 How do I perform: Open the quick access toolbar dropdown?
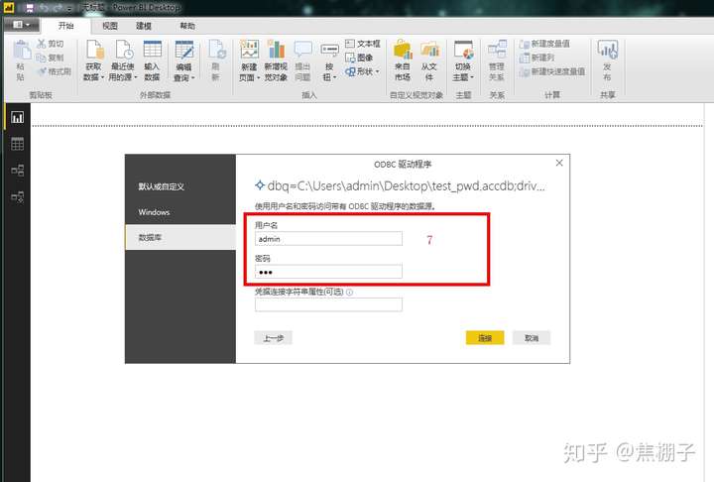[69, 8]
